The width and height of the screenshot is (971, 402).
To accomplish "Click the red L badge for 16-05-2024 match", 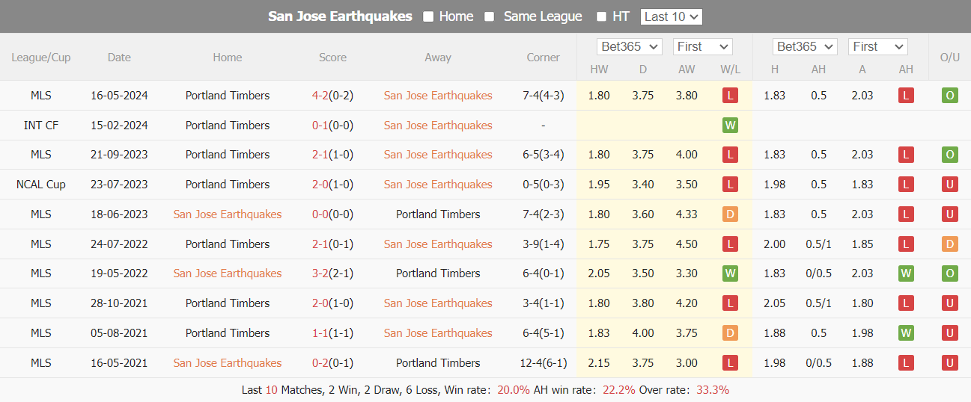I will point(730,96).
